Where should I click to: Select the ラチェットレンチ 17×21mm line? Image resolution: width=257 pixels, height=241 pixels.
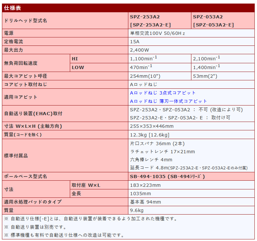click(162, 152)
